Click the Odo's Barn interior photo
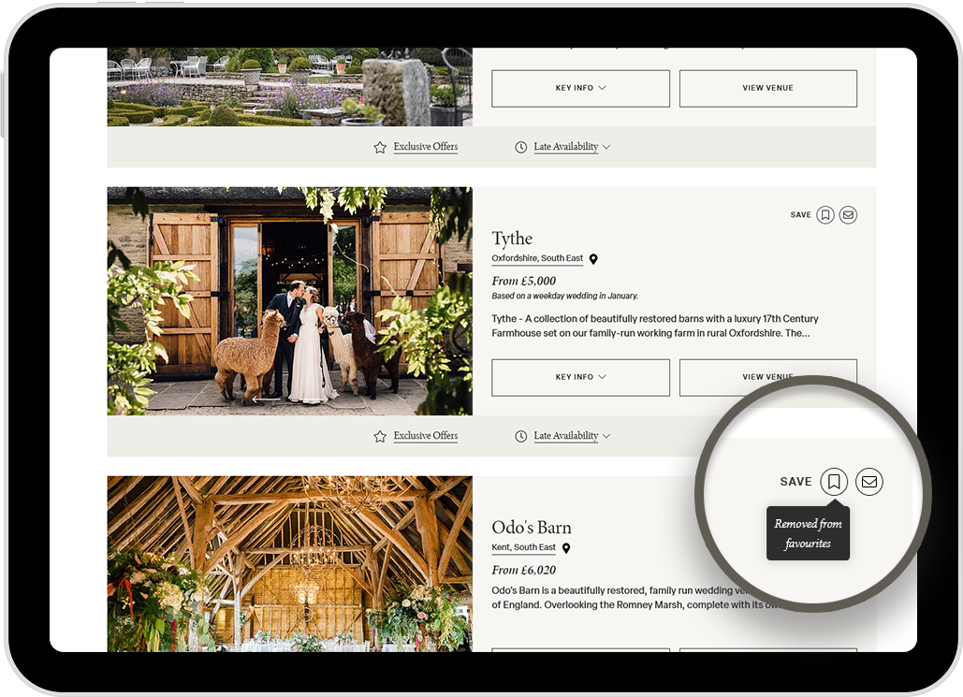The width and height of the screenshot is (963, 697). click(290, 564)
